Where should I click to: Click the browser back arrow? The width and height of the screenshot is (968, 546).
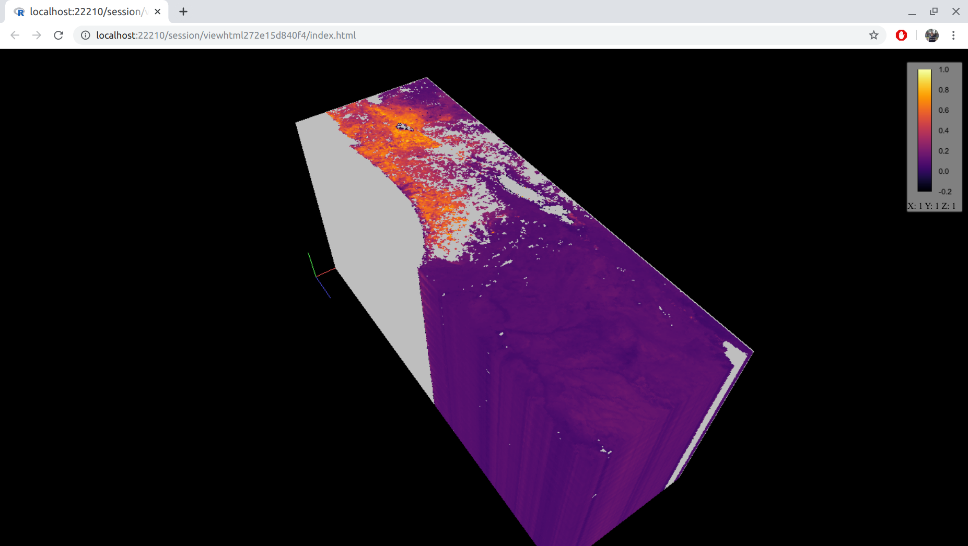[x=15, y=35]
